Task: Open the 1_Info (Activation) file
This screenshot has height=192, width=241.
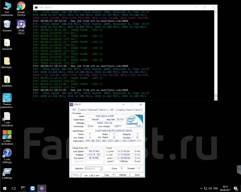Action: point(7,119)
